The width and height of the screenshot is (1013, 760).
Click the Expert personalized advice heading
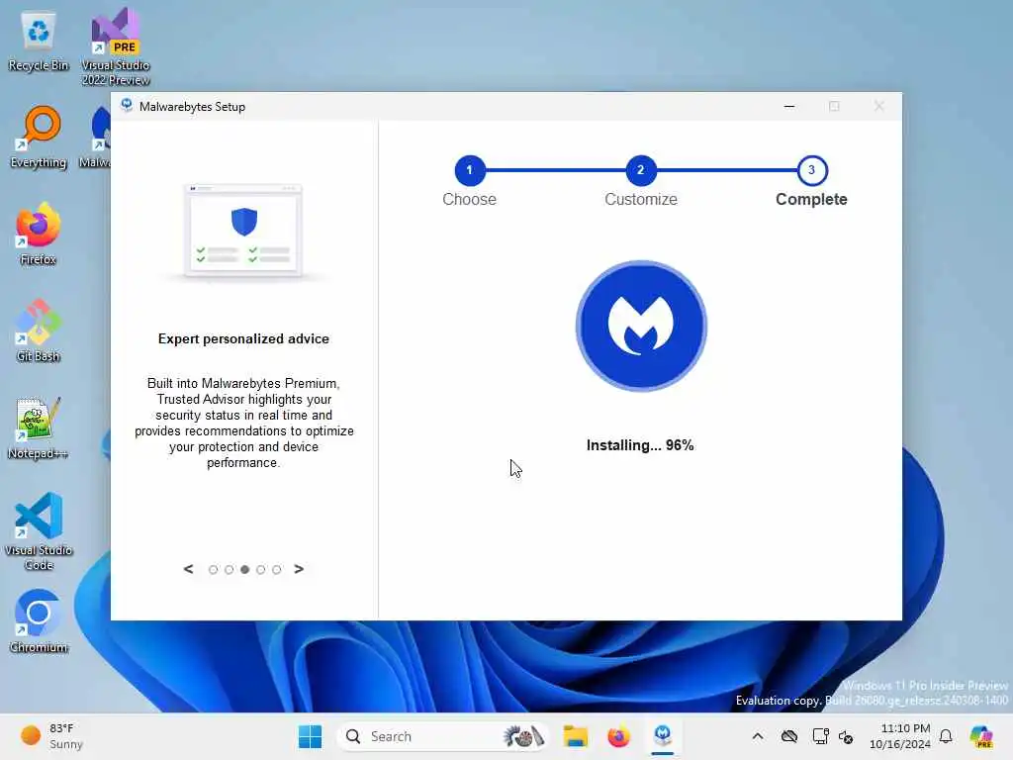(x=243, y=338)
